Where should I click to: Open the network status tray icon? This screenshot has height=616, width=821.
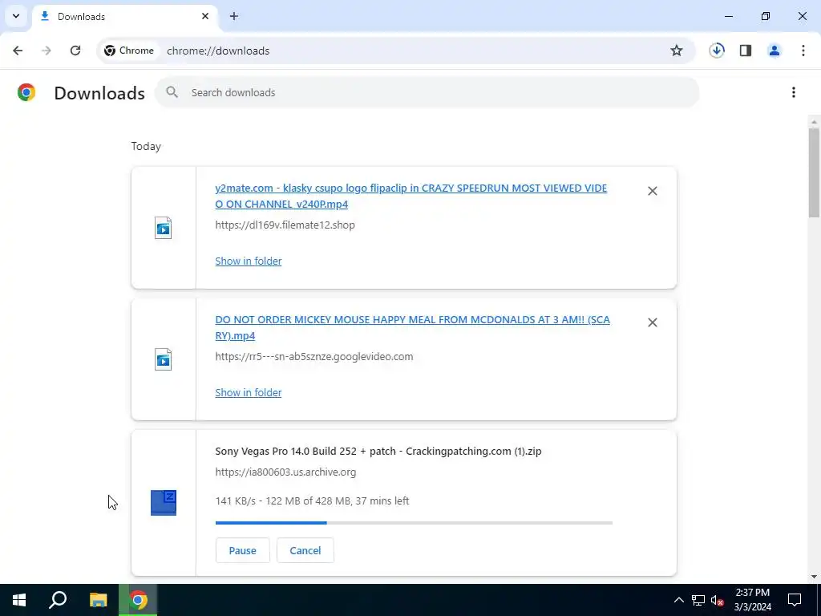tap(698, 600)
